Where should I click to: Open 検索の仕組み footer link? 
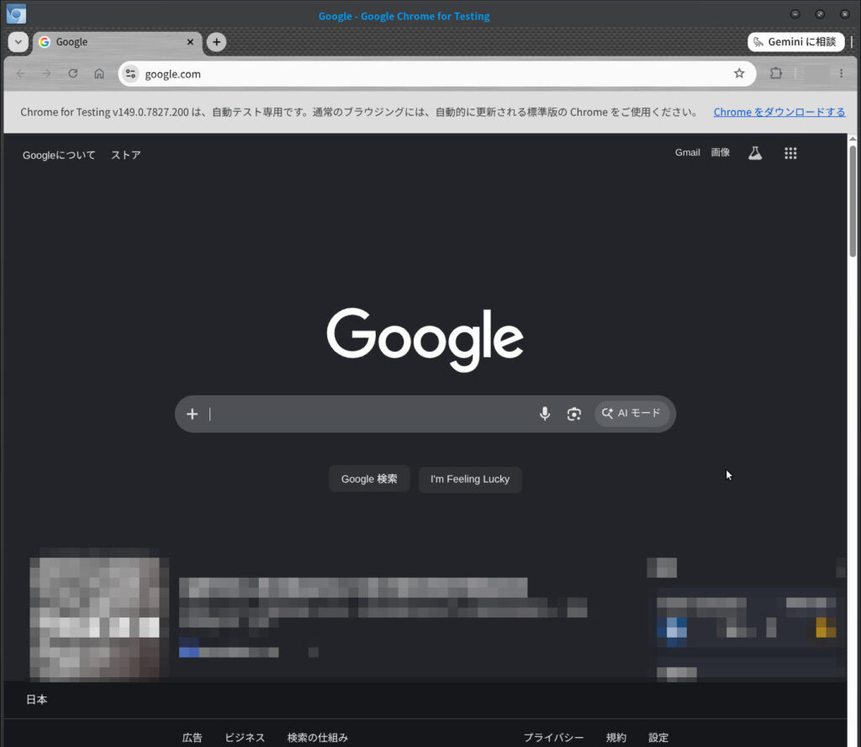pos(317,737)
